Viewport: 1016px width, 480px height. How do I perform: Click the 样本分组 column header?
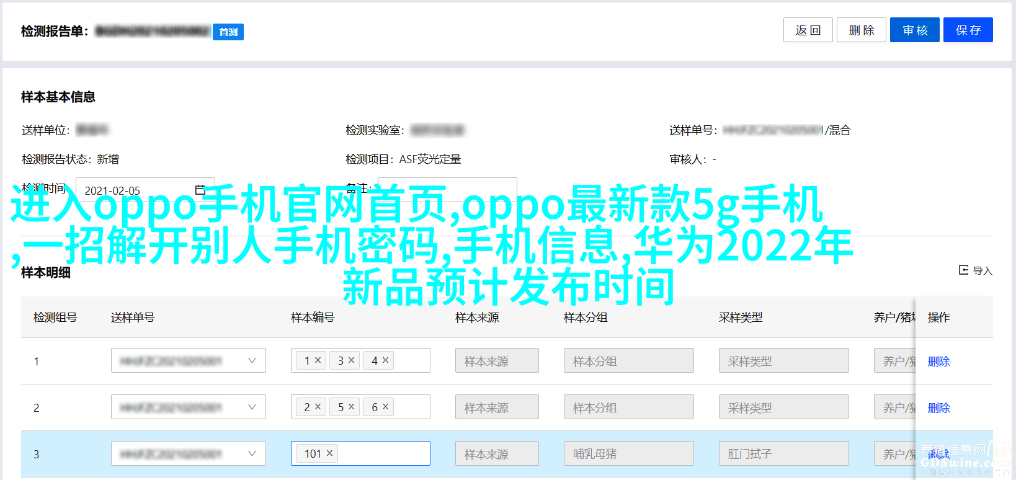click(x=586, y=318)
